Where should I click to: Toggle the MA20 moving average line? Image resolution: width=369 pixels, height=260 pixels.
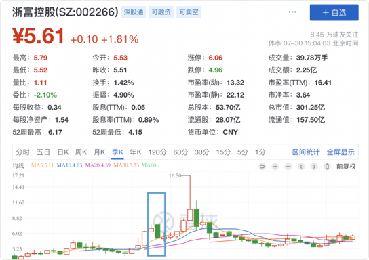tap(98, 165)
